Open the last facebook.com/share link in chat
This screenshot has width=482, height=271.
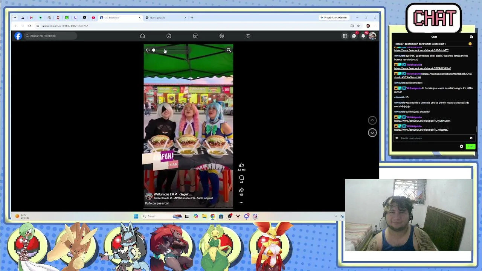pos(421,129)
